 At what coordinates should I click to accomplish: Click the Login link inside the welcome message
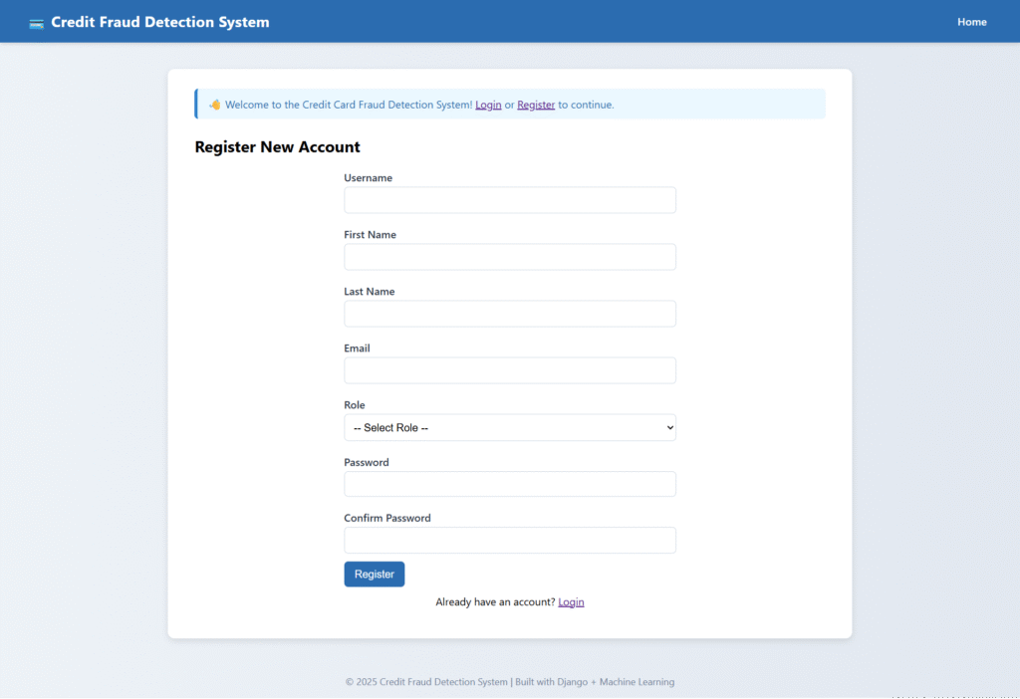tap(488, 105)
